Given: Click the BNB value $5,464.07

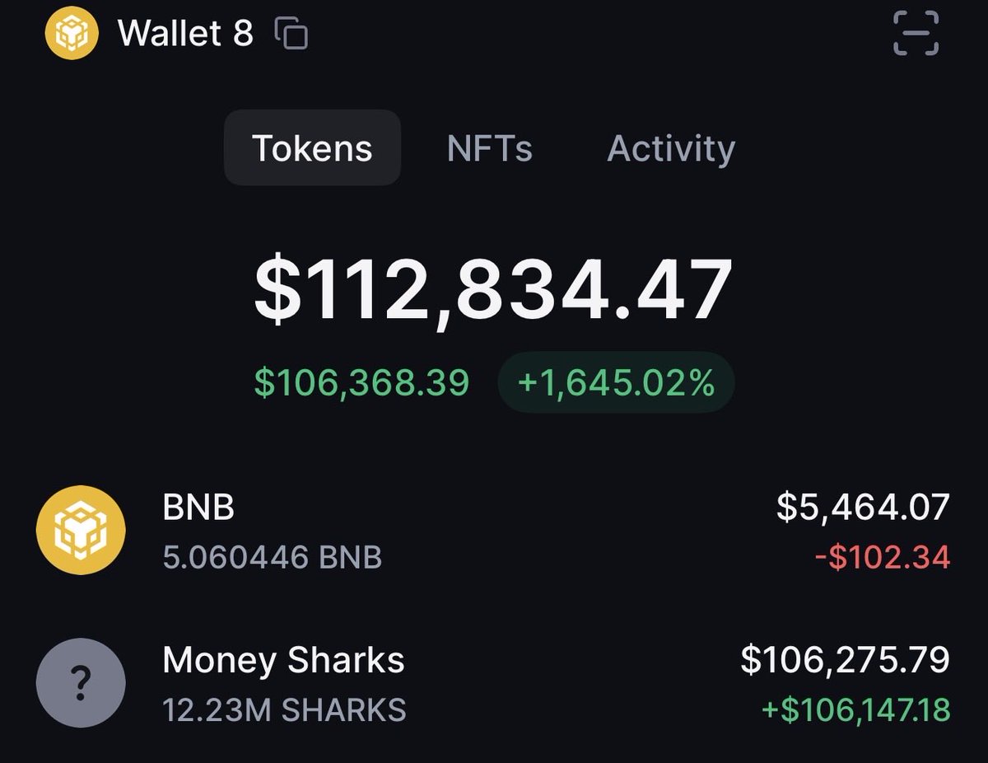Looking at the screenshot, I should coord(863,508).
